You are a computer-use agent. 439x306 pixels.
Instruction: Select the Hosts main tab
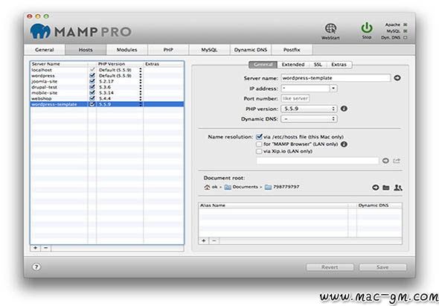[86, 50]
